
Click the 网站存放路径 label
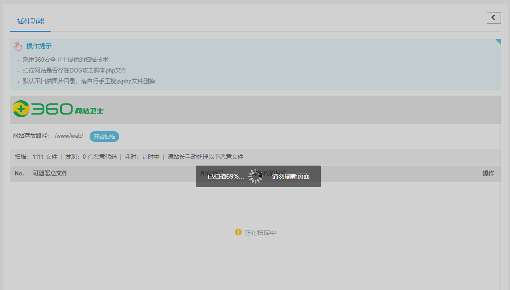tap(31, 136)
